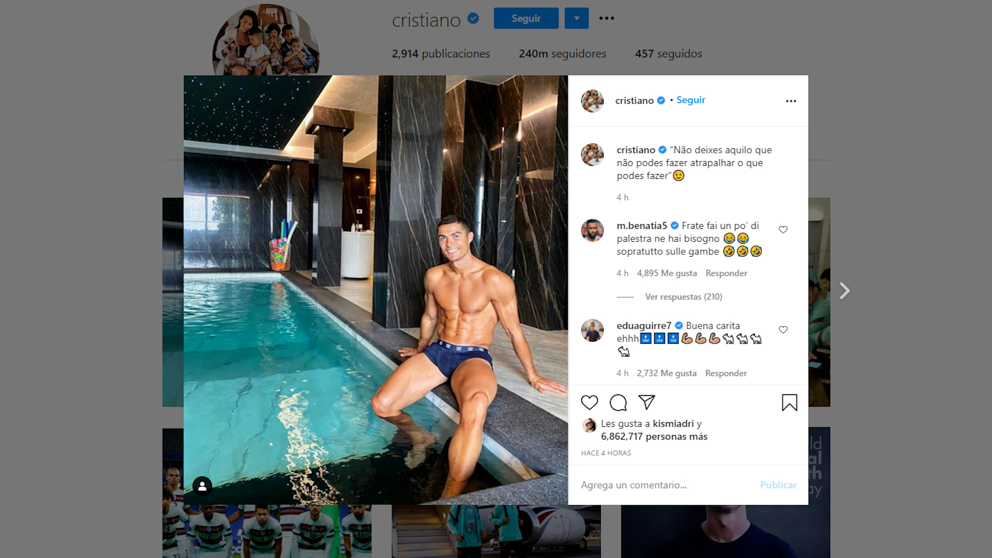
Task: Open post options three-dots menu
Action: point(791,101)
